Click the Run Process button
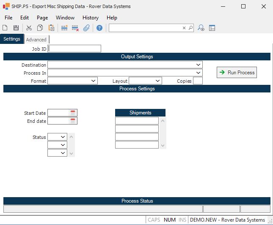Viewport: 273px width, 225px height. point(237,73)
